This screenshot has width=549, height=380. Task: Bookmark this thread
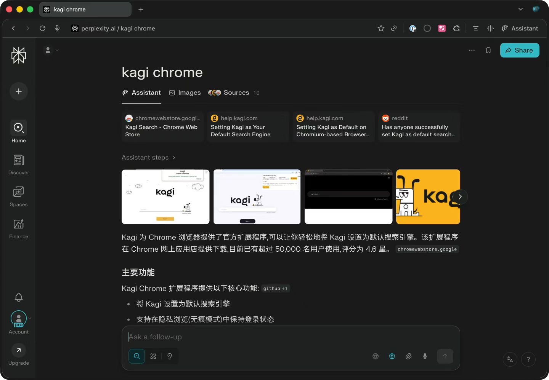pos(488,50)
